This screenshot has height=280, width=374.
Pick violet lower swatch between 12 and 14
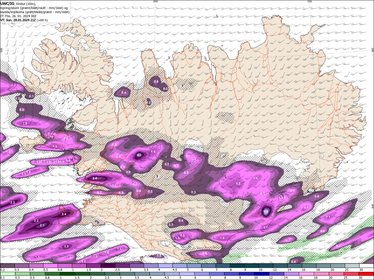click(276, 274)
